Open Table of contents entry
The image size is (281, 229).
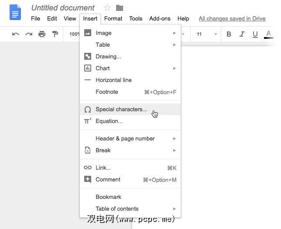130,208
